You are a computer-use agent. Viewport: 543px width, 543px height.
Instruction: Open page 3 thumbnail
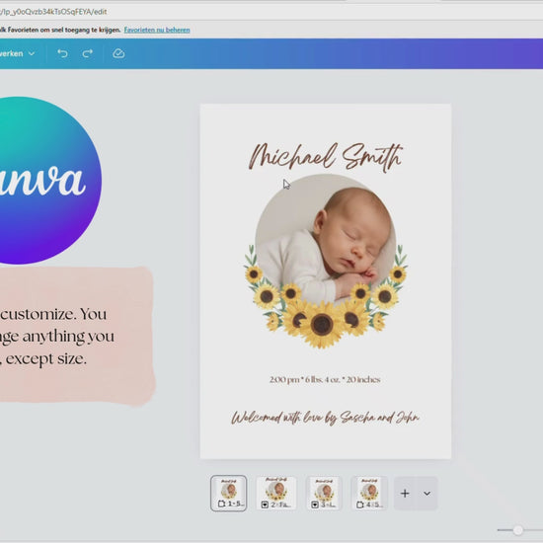tap(324, 493)
